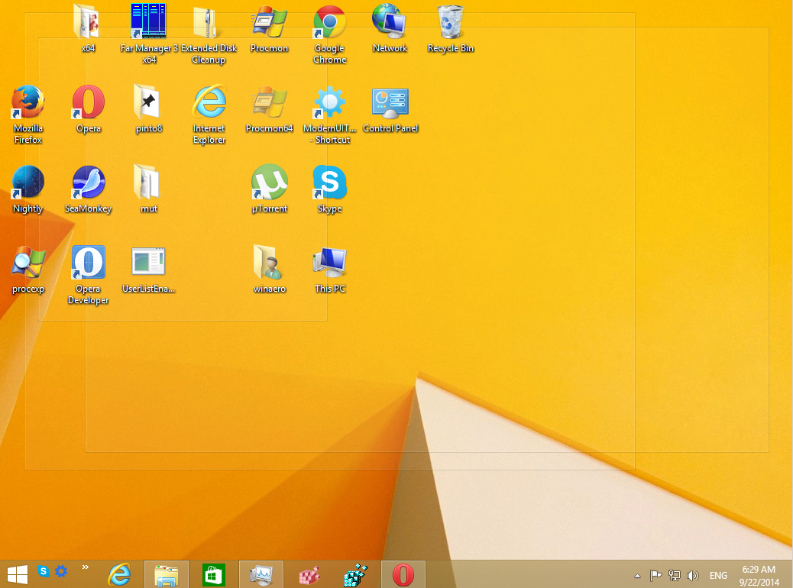Viewport: 793px width, 588px height.
Task: Select the winaero user folder icon
Action: point(270,270)
